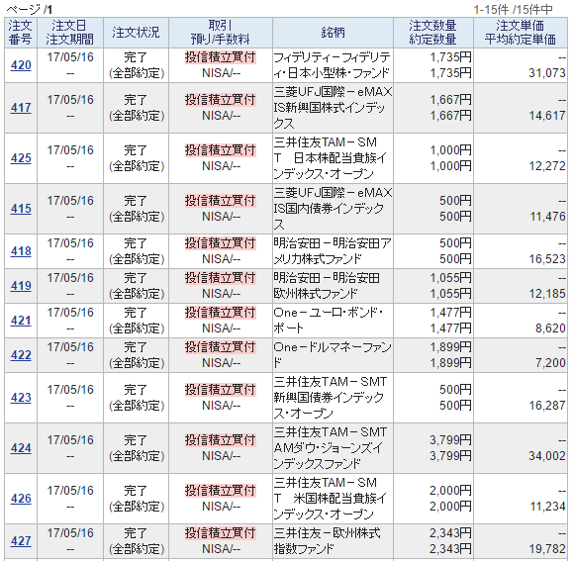Click average price 31,073 in row 420
The height and width of the screenshot is (561, 573).
click(547, 73)
